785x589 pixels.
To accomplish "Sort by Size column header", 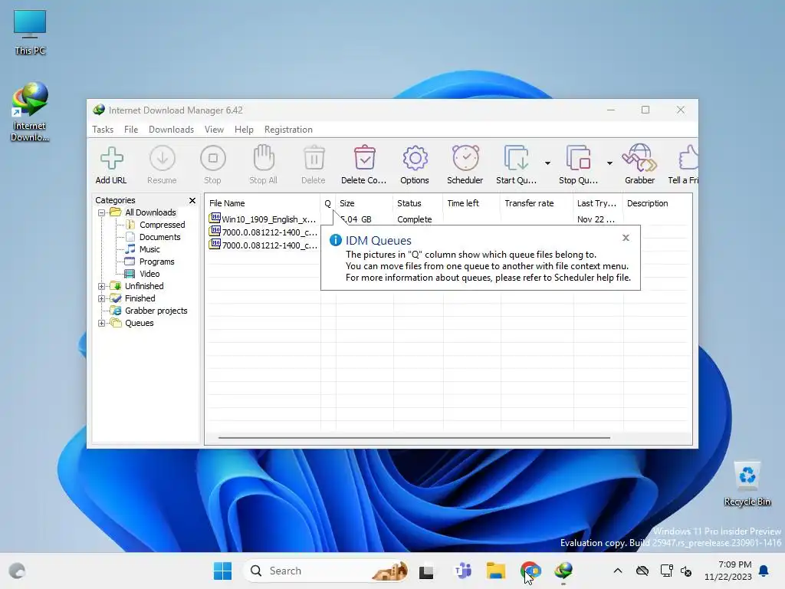I will (x=364, y=203).
